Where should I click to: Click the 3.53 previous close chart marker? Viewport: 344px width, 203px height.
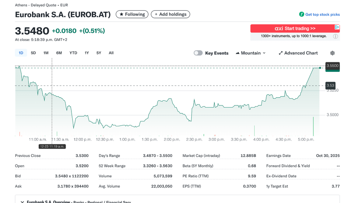click(x=330, y=86)
